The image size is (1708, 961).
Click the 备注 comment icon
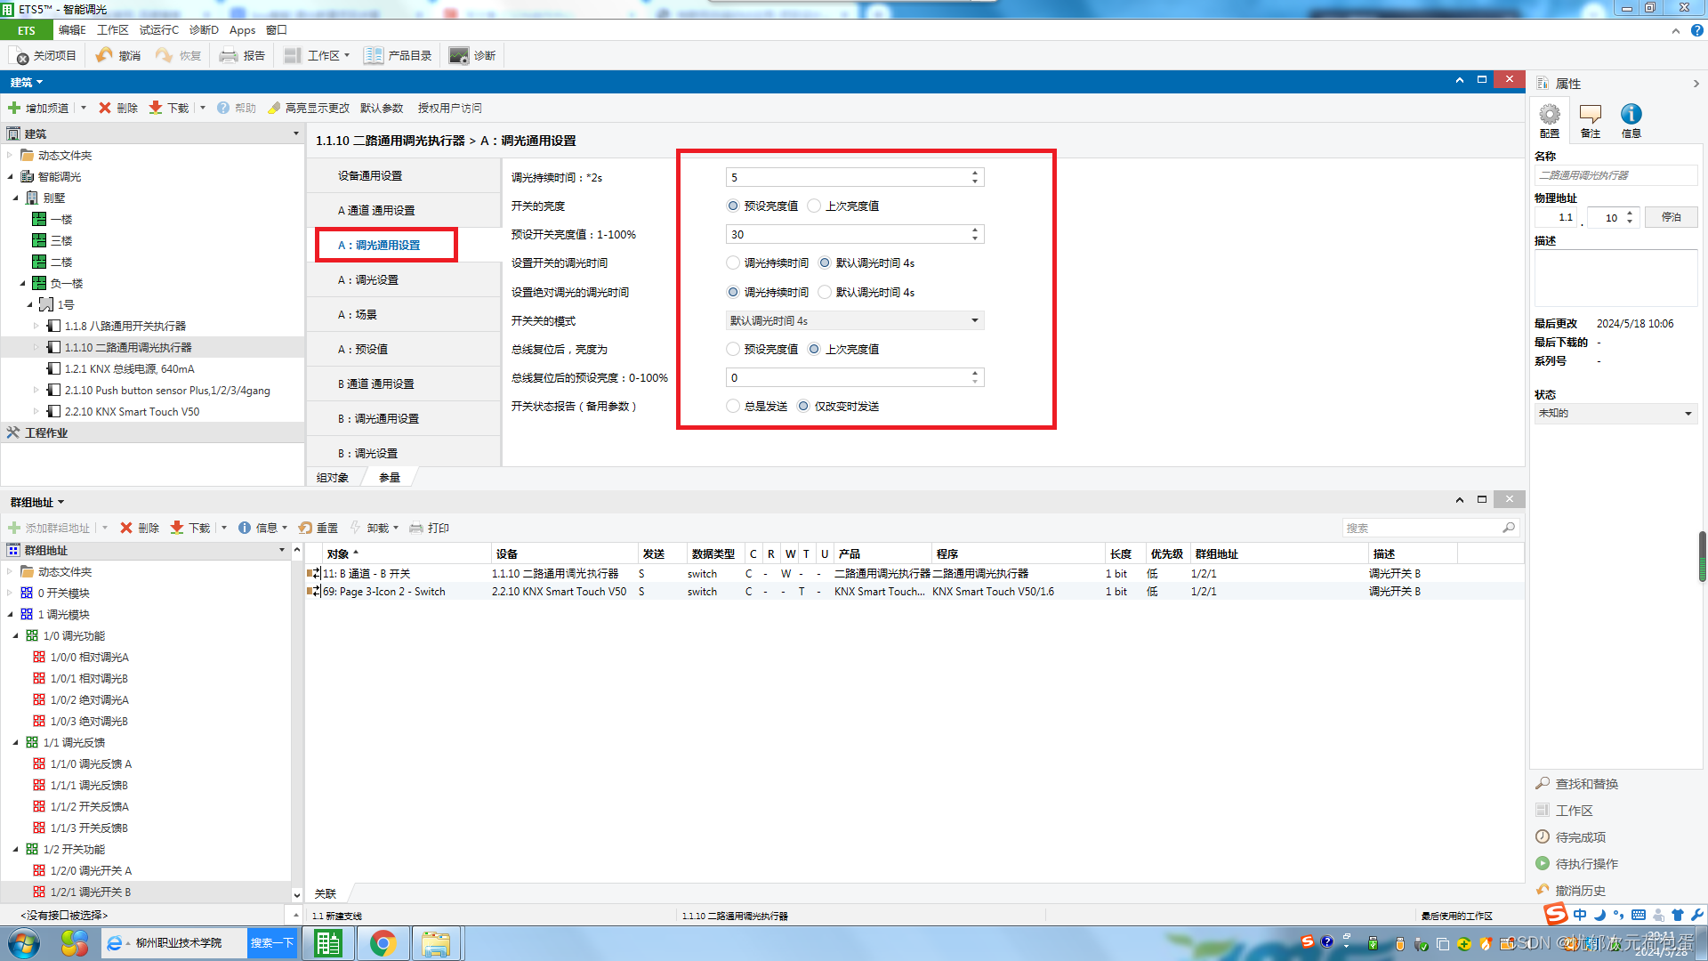pos(1590,115)
